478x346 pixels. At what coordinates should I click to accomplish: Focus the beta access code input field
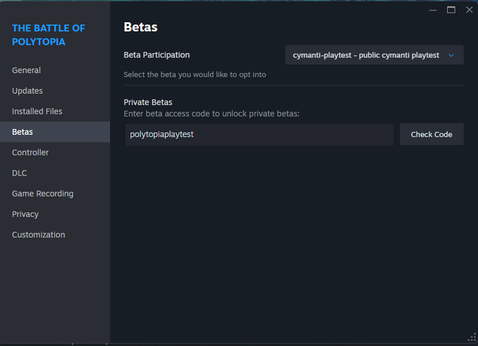pos(259,135)
